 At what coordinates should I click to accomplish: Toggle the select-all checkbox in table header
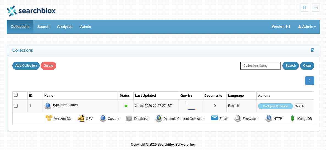(16, 95)
